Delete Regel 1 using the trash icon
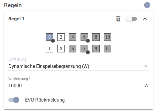 click(x=118, y=19)
